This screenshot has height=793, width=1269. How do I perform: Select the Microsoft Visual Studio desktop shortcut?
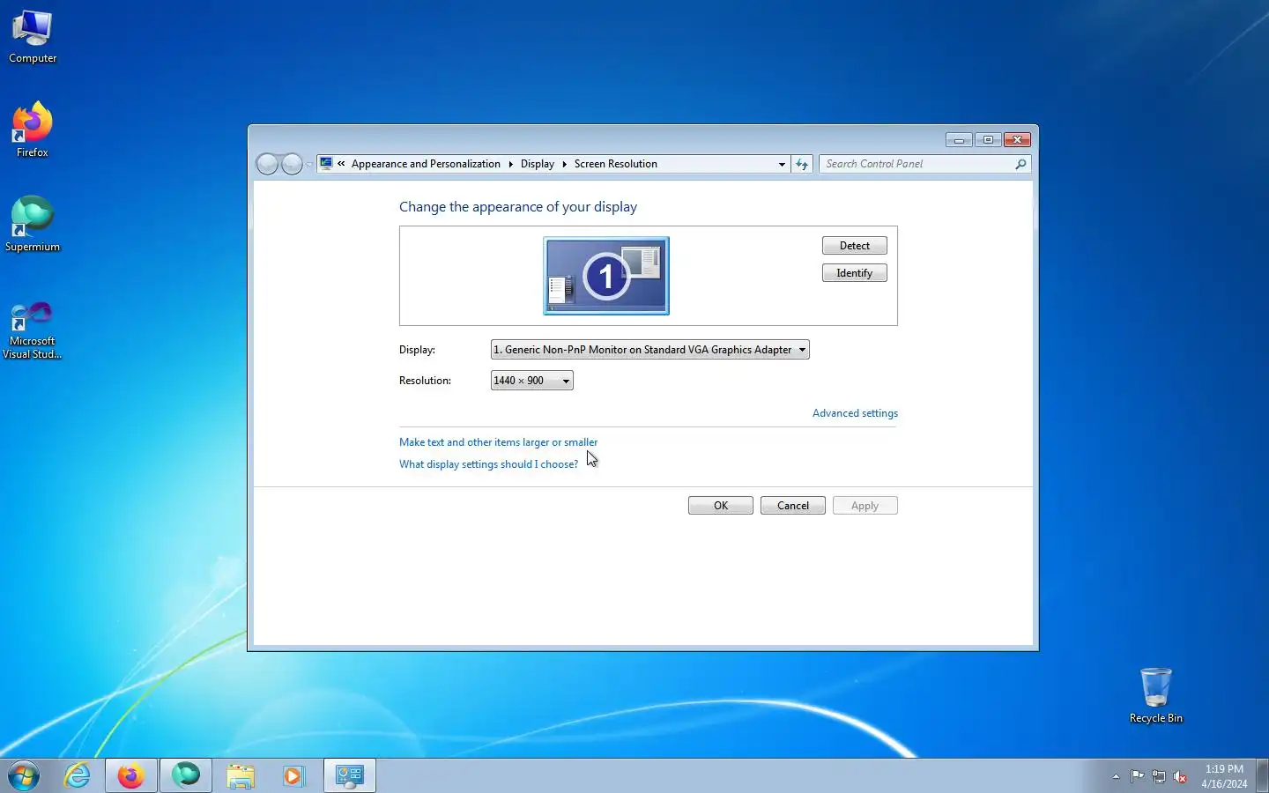coord(33,330)
